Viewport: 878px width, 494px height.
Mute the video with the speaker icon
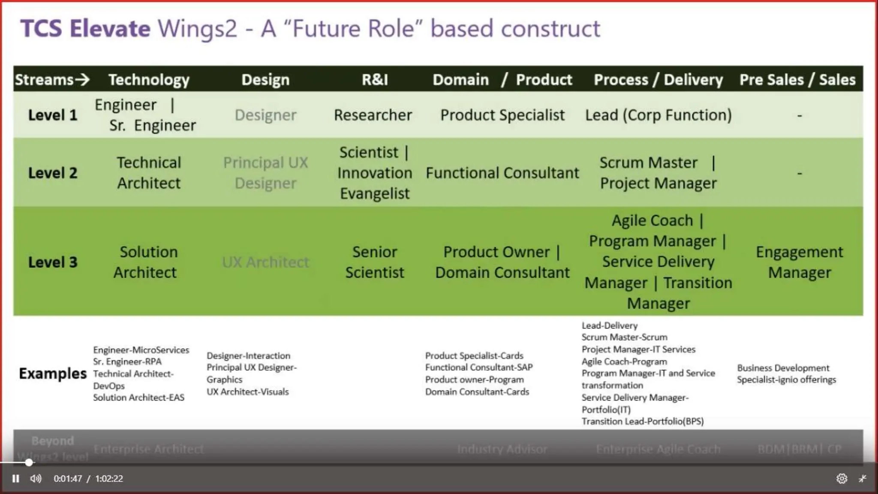pyautogui.click(x=36, y=479)
